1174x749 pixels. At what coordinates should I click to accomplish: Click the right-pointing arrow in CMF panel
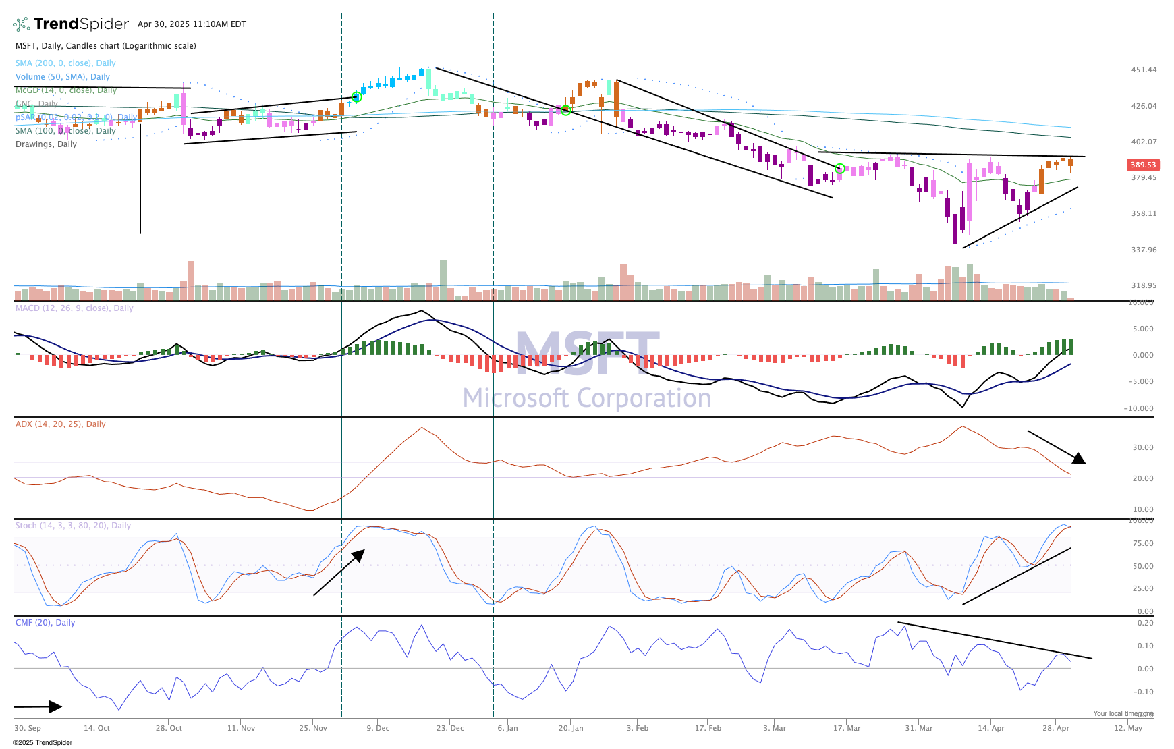[x=38, y=706]
